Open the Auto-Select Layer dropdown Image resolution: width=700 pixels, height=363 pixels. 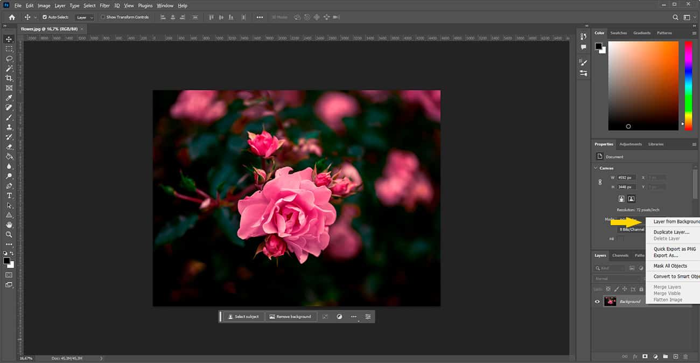(83, 17)
